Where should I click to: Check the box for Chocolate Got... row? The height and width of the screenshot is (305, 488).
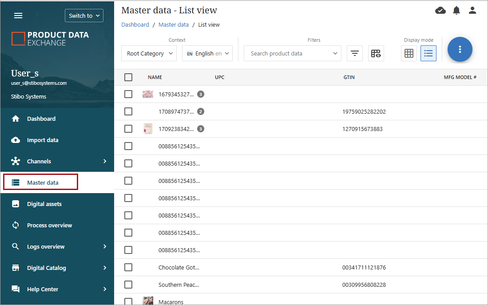pos(128,267)
